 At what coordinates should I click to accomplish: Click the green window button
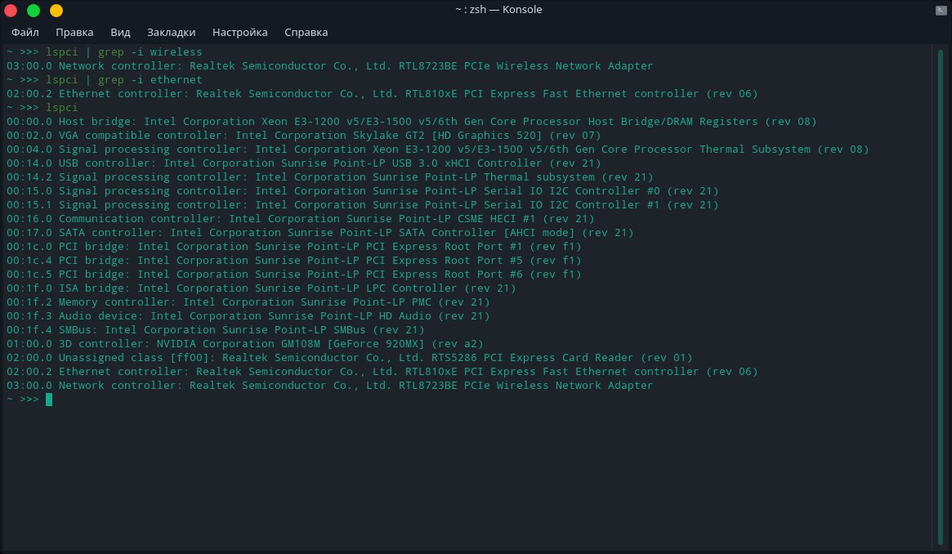[x=34, y=11]
